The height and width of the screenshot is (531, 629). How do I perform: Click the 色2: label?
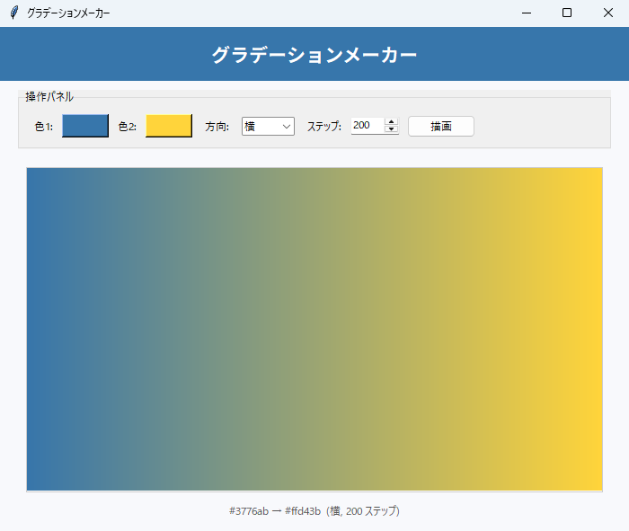click(128, 127)
